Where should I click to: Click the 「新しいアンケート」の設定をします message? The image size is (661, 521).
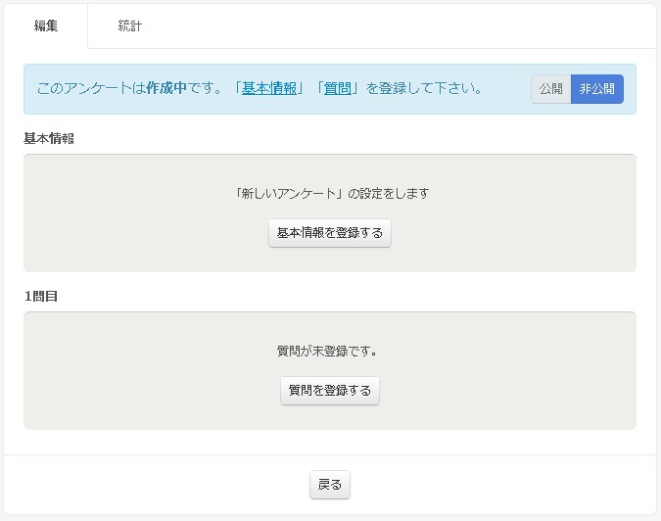(330, 193)
